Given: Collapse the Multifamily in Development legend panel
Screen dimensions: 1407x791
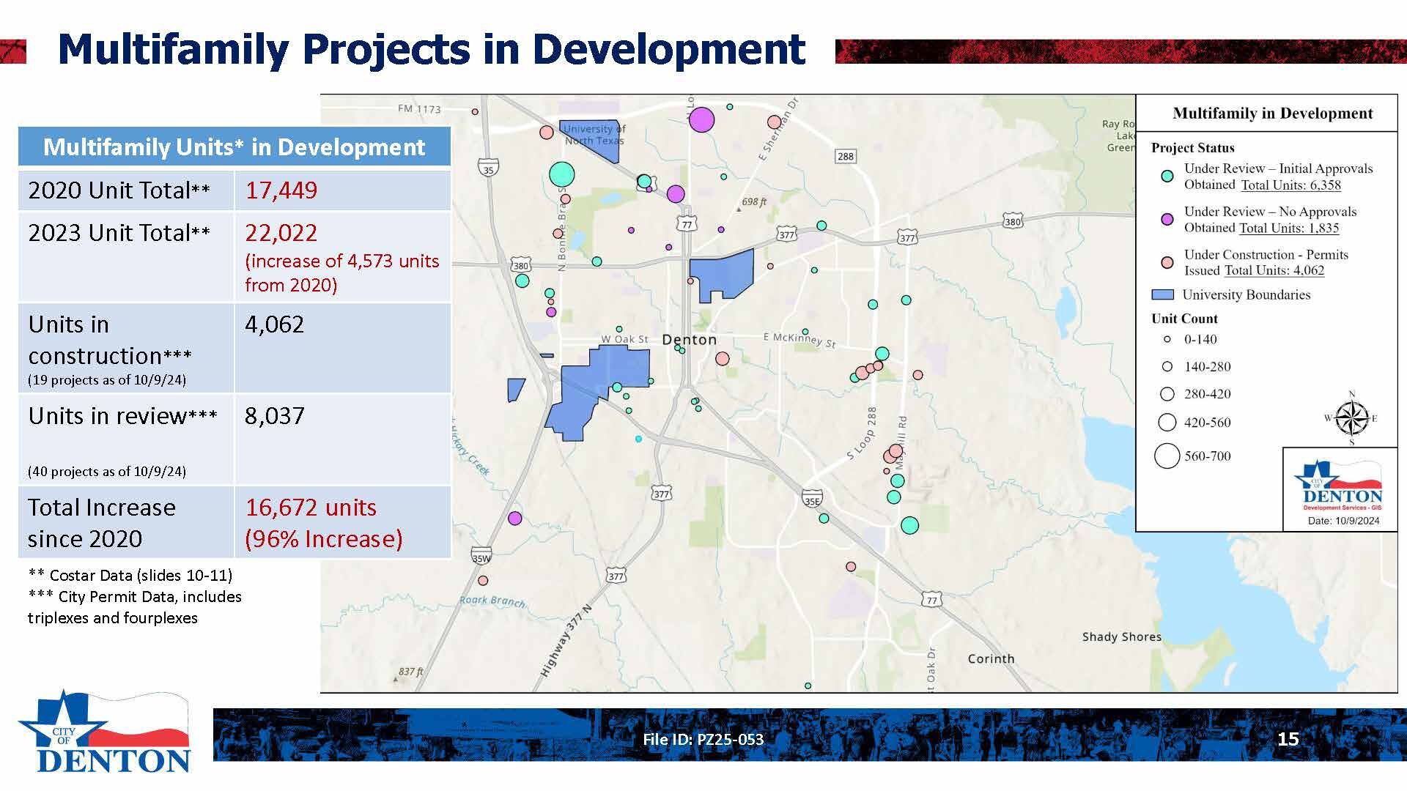Looking at the screenshot, I should coord(1273,114).
